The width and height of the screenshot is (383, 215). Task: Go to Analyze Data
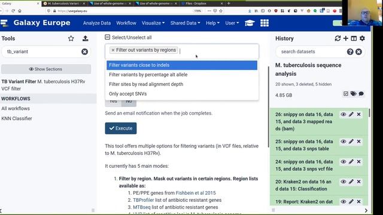click(x=97, y=23)
